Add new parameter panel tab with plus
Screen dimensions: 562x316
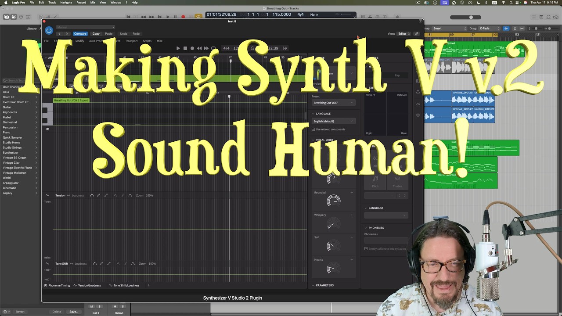(x=148, y=285)
